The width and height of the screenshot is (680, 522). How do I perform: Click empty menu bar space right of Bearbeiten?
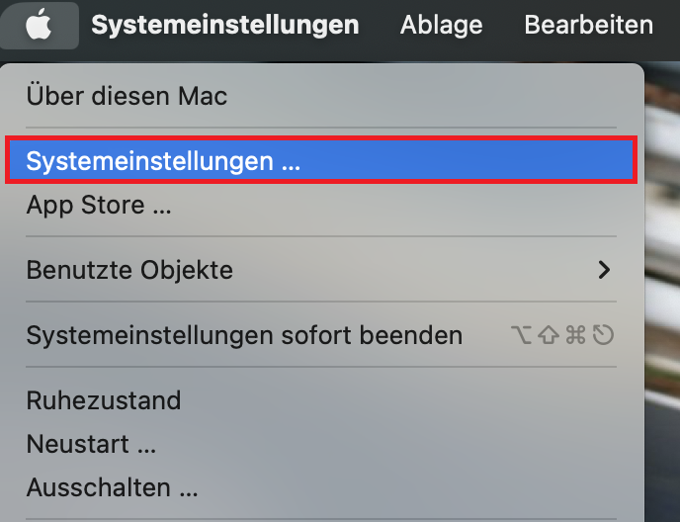(668, 25)
